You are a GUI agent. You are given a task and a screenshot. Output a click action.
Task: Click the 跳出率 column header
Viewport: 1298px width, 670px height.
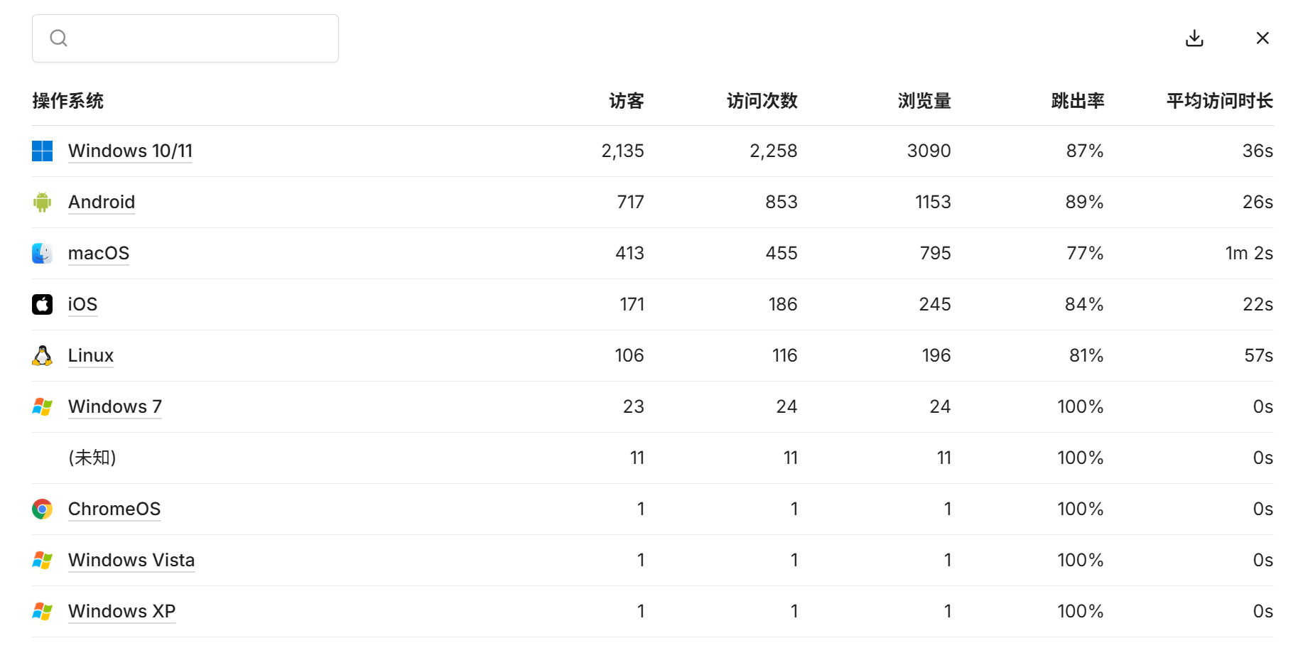(x=1077, y=101)
